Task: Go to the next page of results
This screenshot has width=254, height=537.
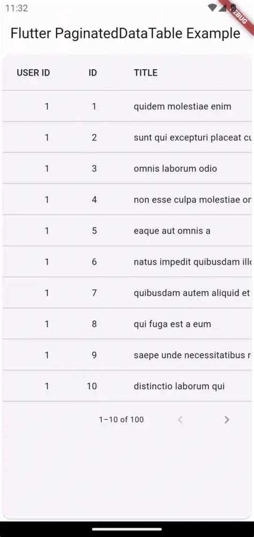Action: (226, 419)
